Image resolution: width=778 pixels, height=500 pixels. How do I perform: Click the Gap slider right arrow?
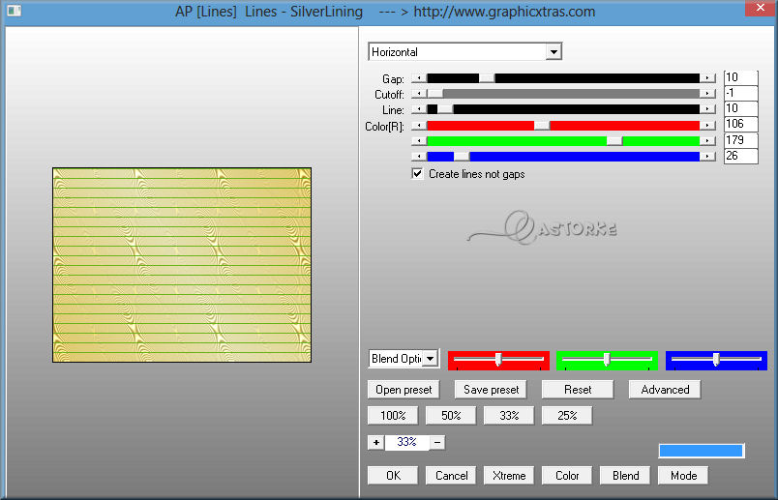coord(707,78)
